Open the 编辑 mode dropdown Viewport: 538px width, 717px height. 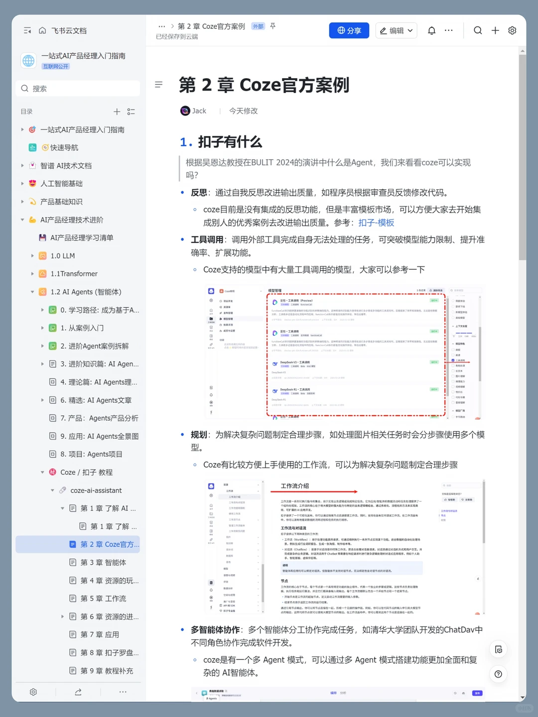pyautogui.click(x=397, y=30)
